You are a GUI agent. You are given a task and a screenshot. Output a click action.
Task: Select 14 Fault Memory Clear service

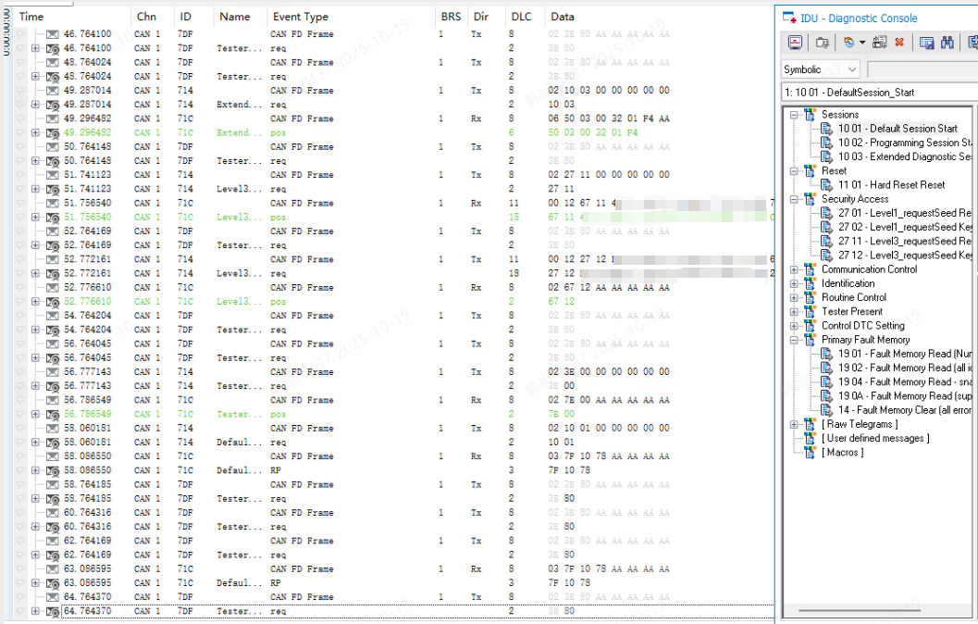903,410
